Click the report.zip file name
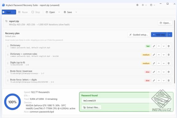This screenshot has width=177, height=118. click(14, 21)
